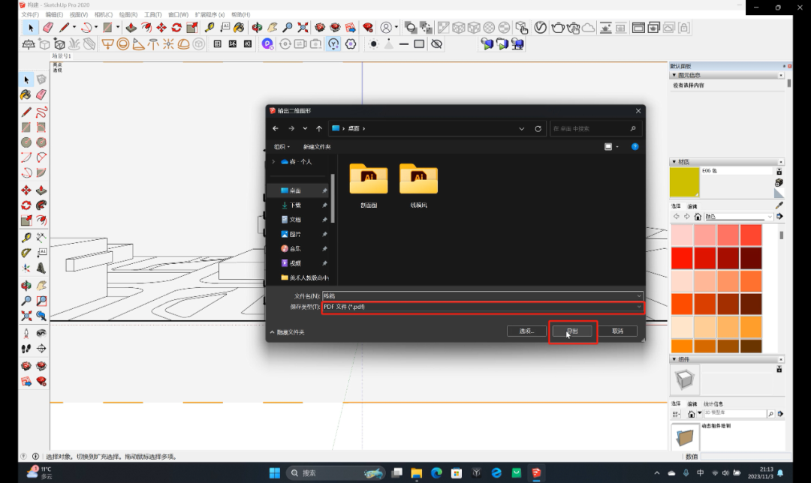Select Documents in the dialog sidebar

click(x=295, y=220)
